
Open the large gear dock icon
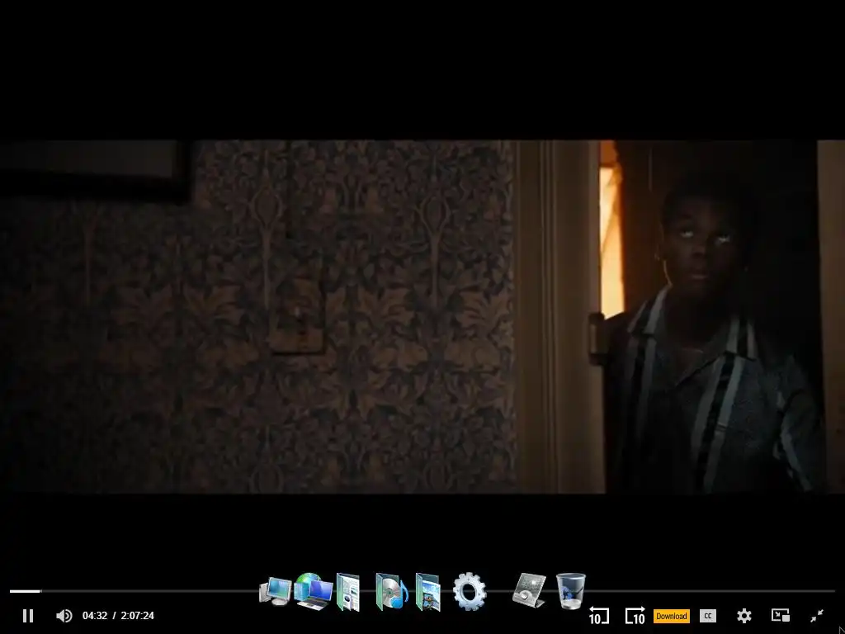[x=470, y=591]
